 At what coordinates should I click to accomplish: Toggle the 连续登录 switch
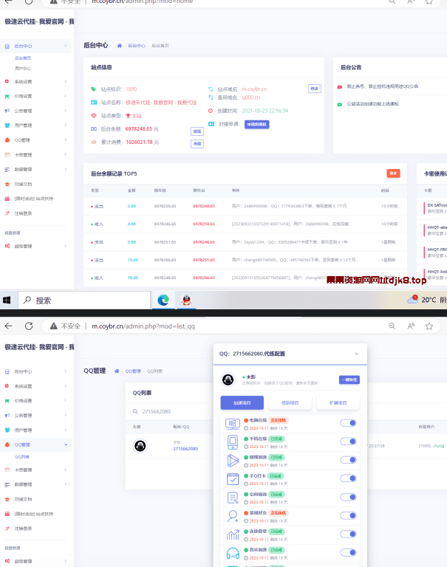(348, 534)
